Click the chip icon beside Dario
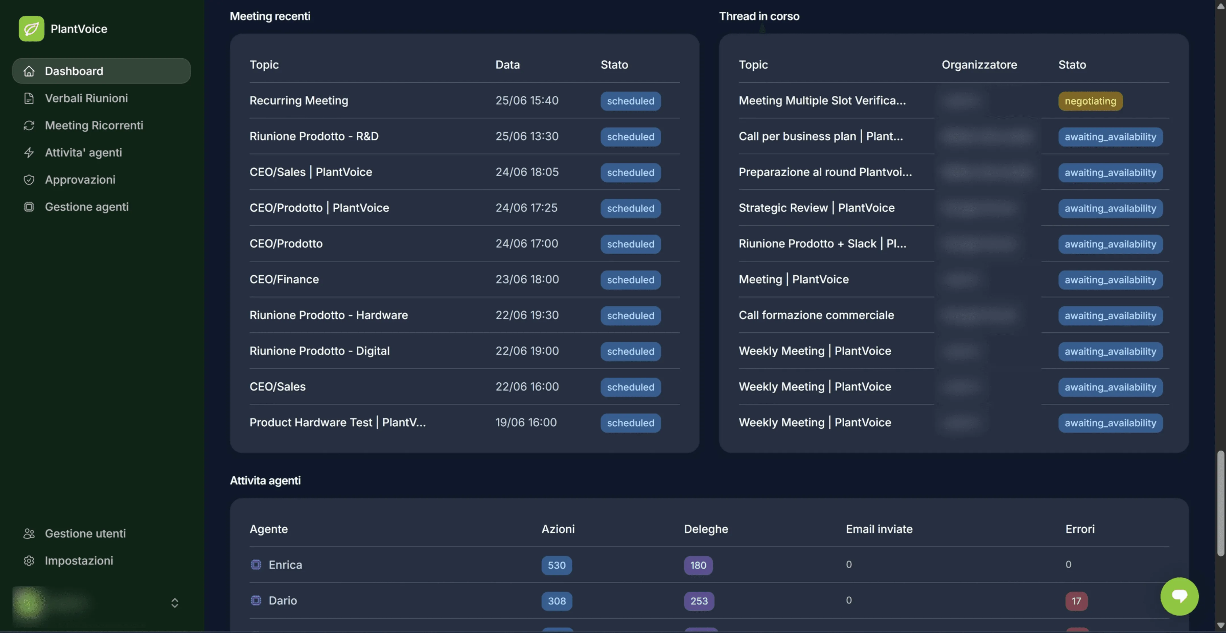Viewport: 1226px width, 633px height. [256, 600]
